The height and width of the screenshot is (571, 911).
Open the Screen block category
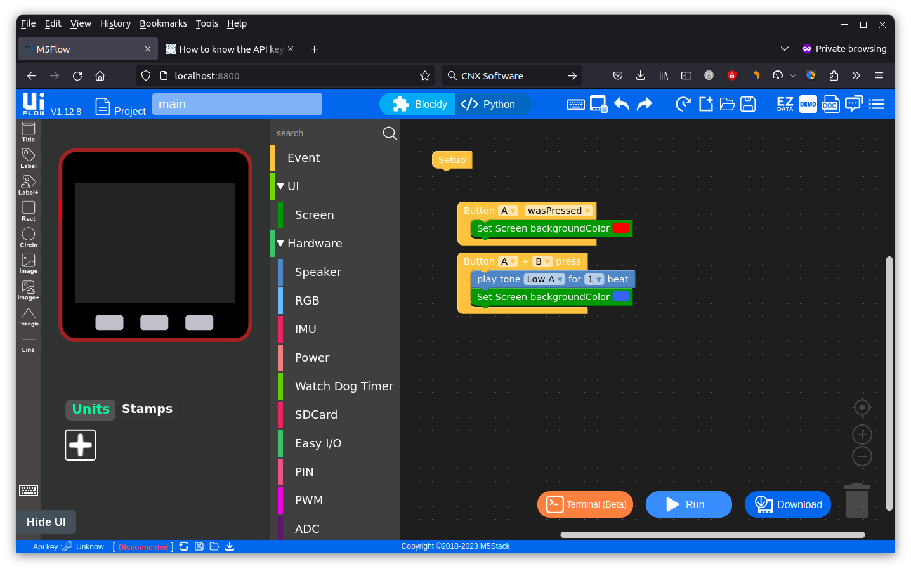pyautogui.click(x=339, y=215)
